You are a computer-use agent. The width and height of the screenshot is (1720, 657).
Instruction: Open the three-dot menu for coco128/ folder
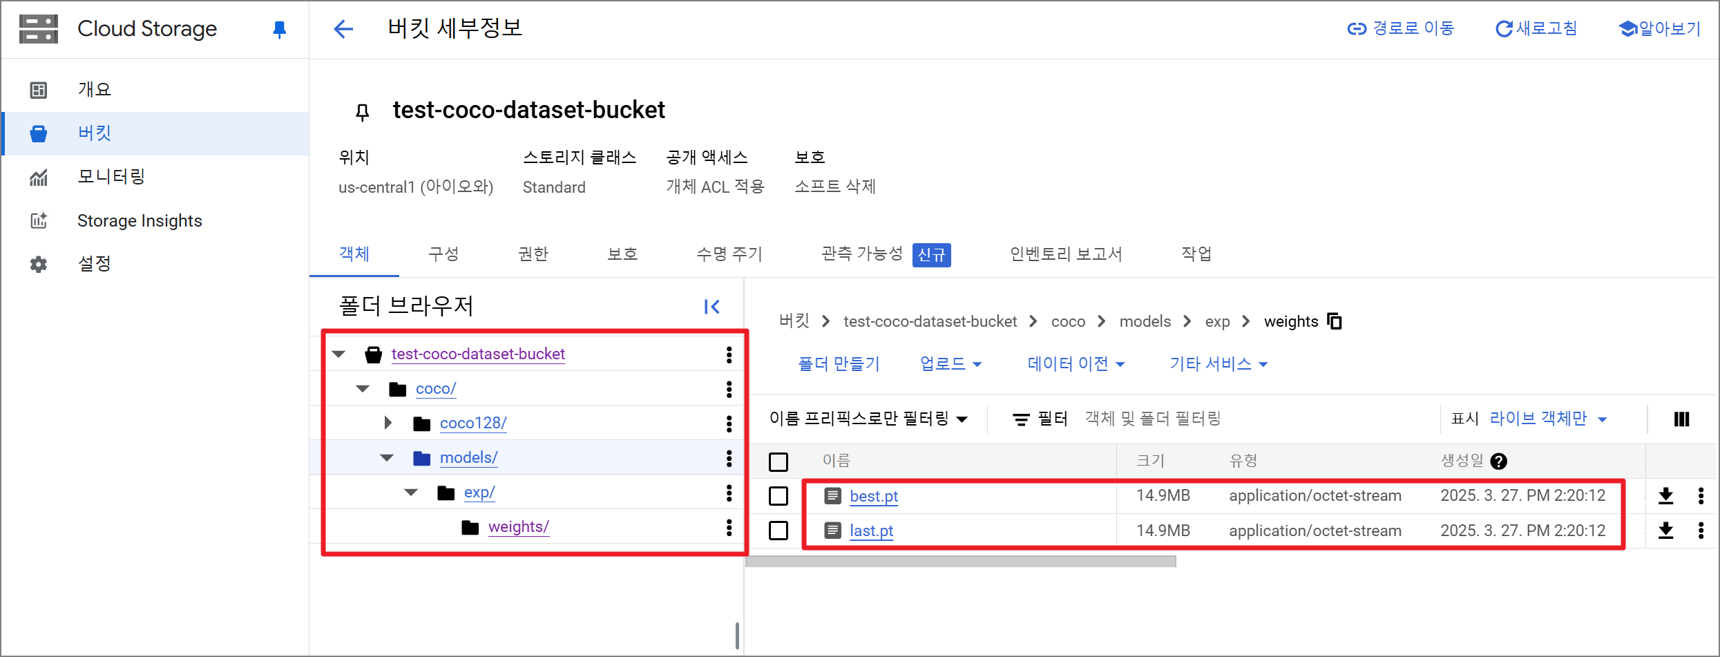click(729, 423)
